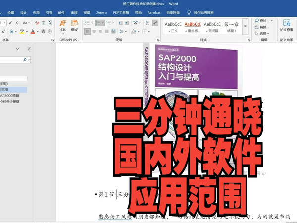Open Enclosed Characters tool
This screenshot has height=223, width=297.
[x=50, y=31]
